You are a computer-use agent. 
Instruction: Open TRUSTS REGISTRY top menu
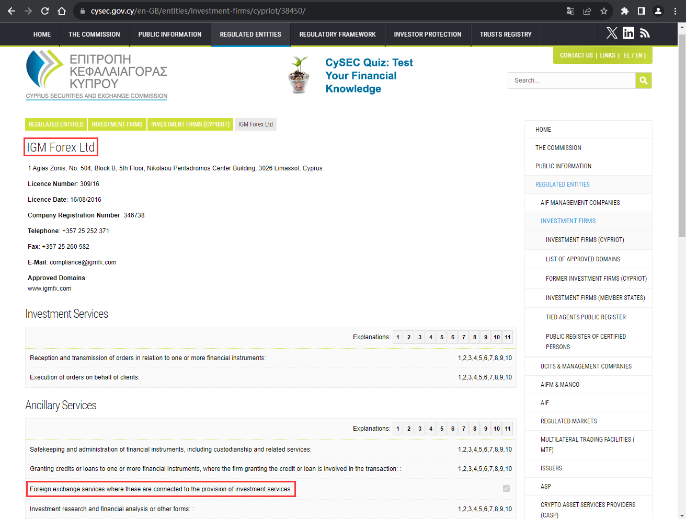coord(506,34)
